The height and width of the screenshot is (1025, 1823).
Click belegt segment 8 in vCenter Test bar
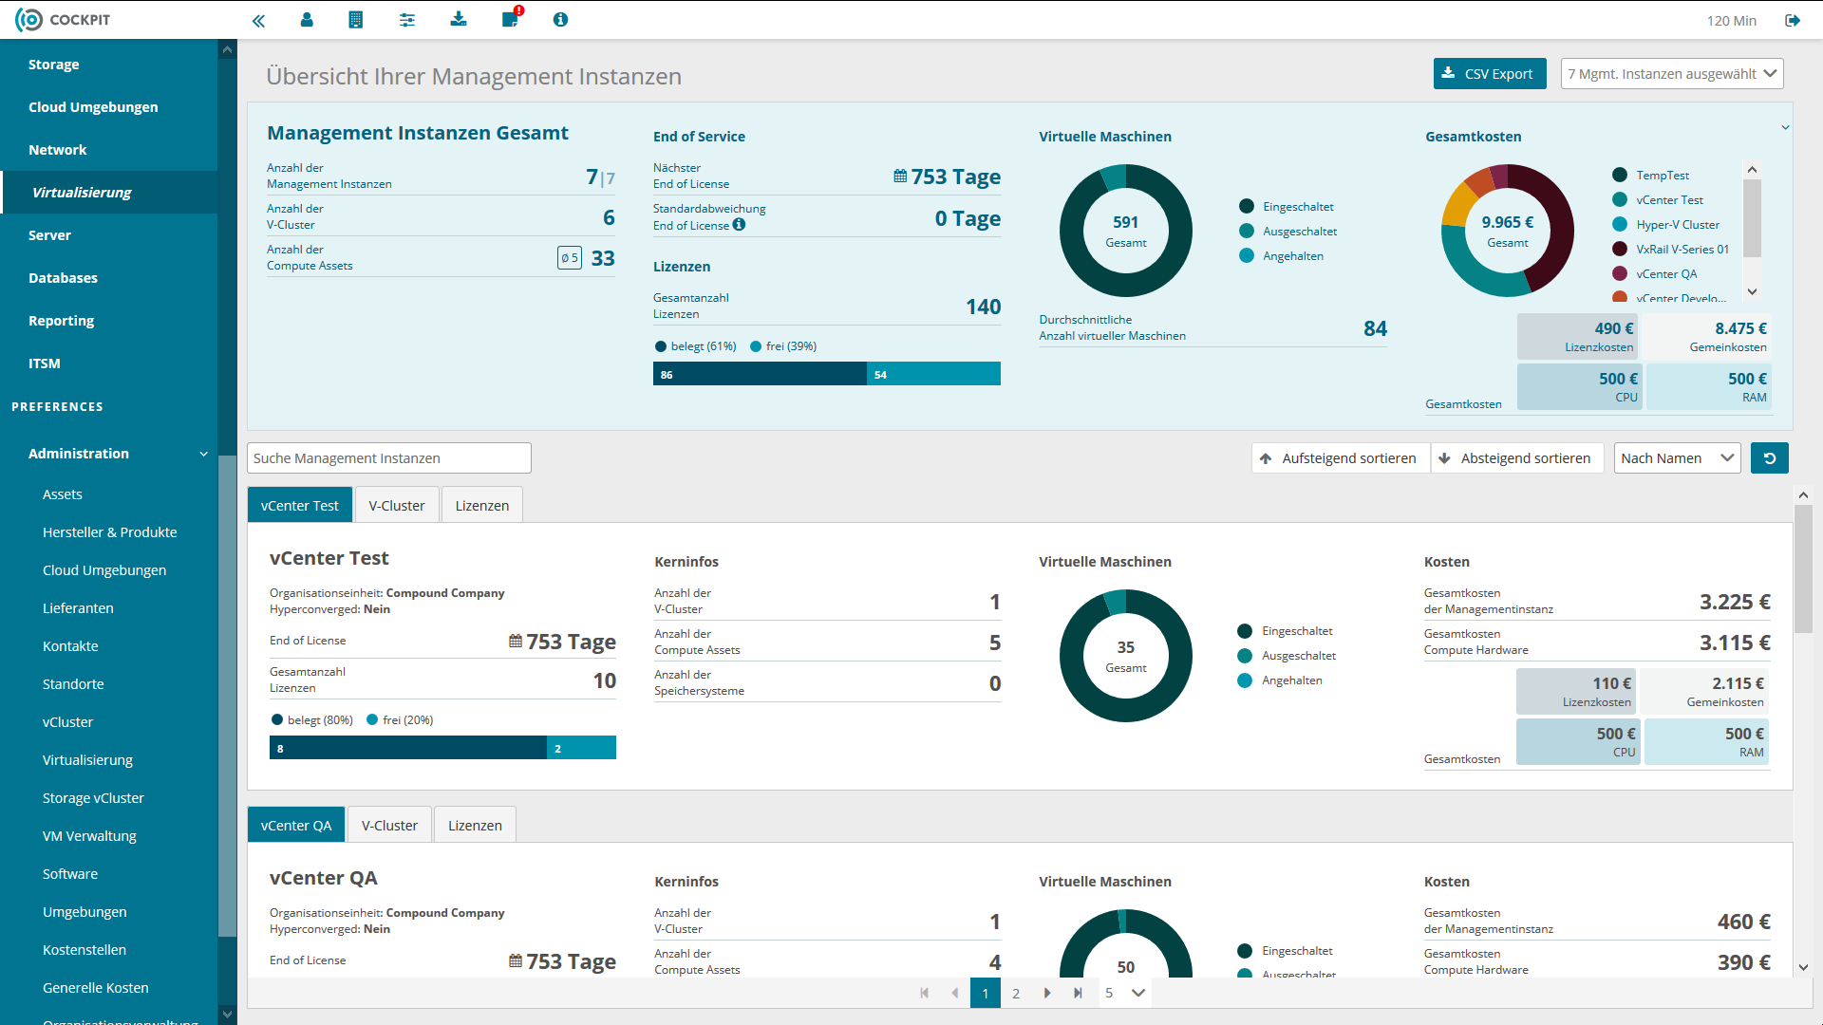(408, 748)
